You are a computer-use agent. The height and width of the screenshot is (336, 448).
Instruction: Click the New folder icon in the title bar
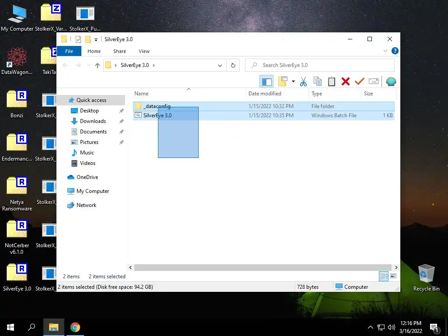pyautogui.click(x=88, y=39)
